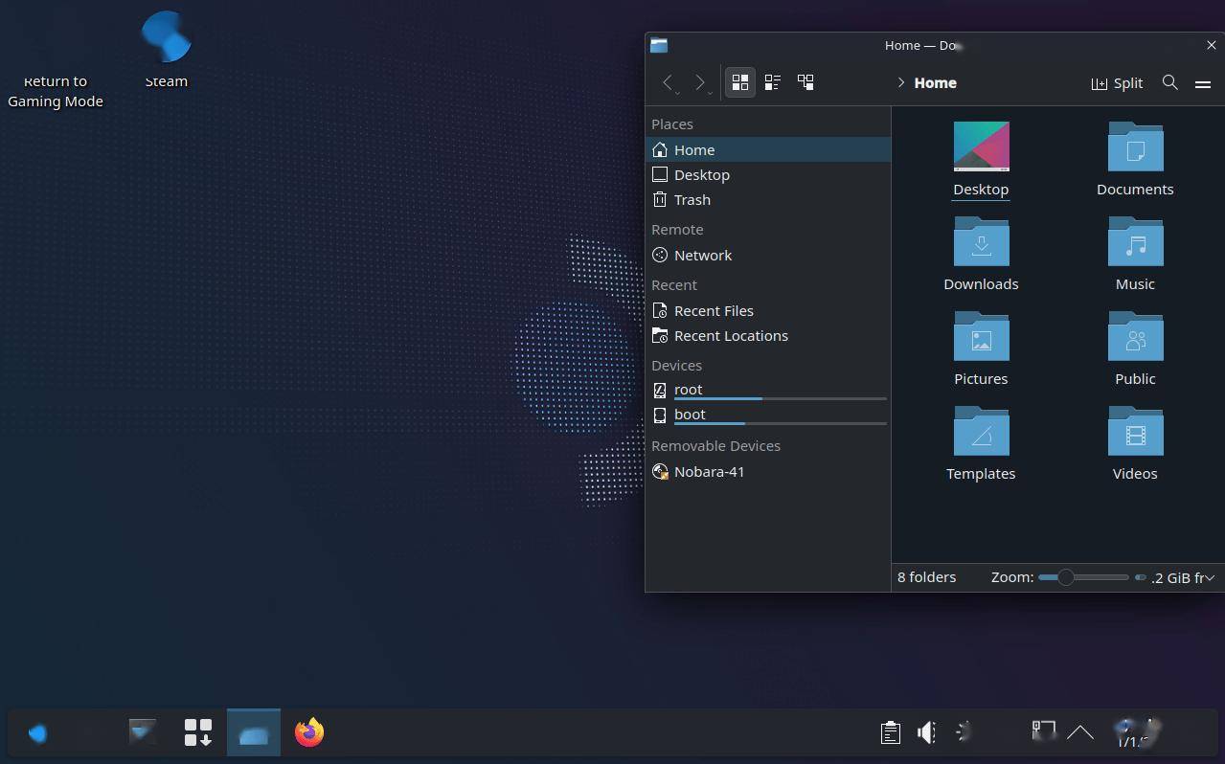
Task: Go forward in Dolphin navigation history
Action: [699, 82]
